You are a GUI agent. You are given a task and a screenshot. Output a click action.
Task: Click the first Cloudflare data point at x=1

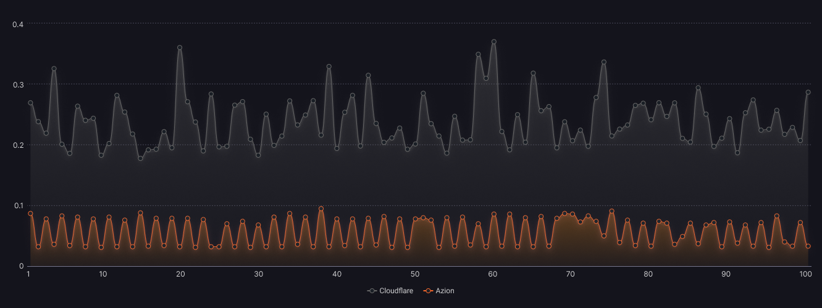click(30, 103)
